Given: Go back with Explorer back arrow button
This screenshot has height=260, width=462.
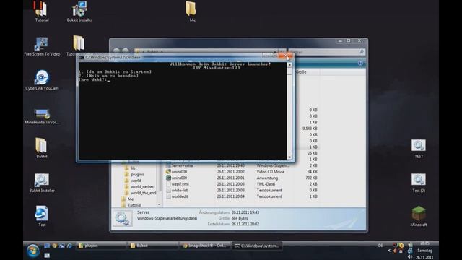Looking at the screenshot, I should click(x=116, y=51).
